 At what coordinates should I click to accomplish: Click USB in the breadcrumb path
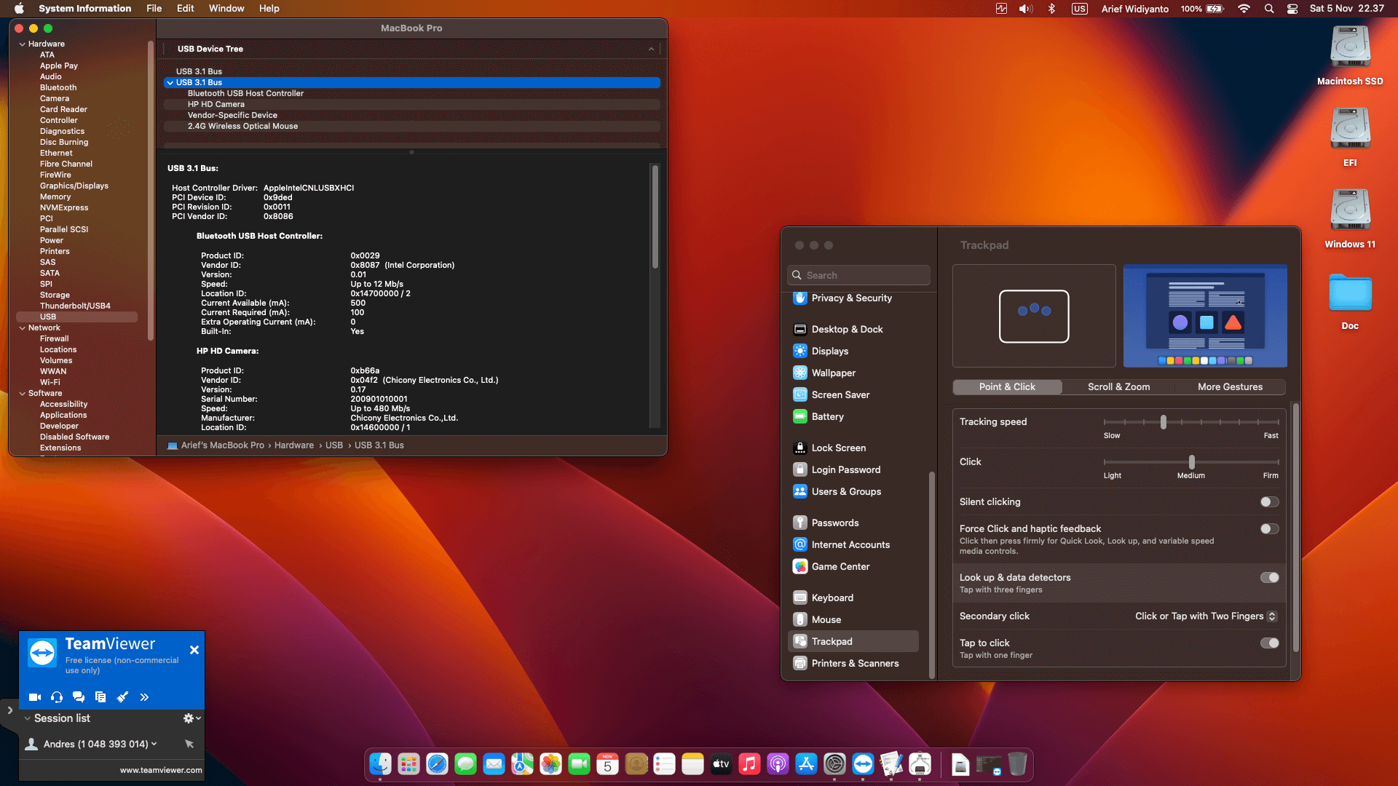[334, 445]
